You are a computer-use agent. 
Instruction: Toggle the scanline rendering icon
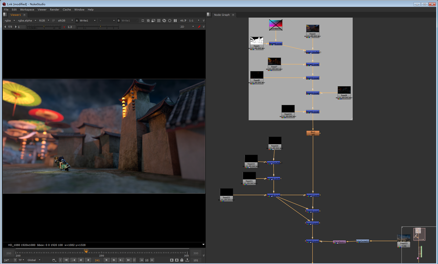[159, 20]
